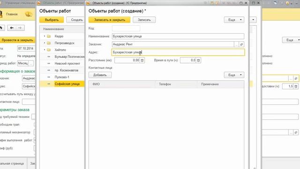Open calculator icon next to the 1,5 field

click(296, 86)
